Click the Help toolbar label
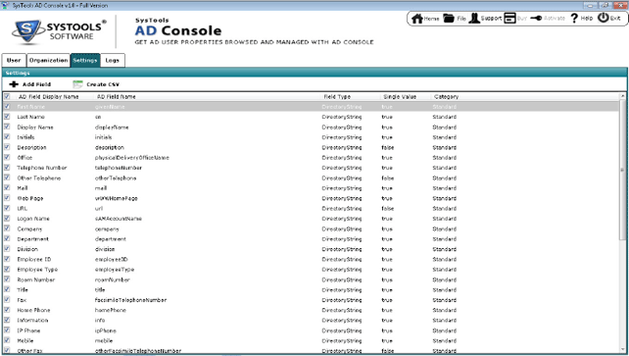 point(586,19)
